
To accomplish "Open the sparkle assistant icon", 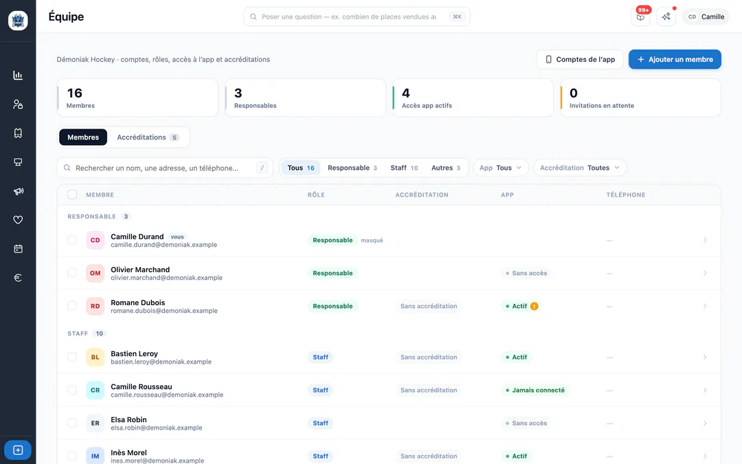I will click(x=666, y=16).
